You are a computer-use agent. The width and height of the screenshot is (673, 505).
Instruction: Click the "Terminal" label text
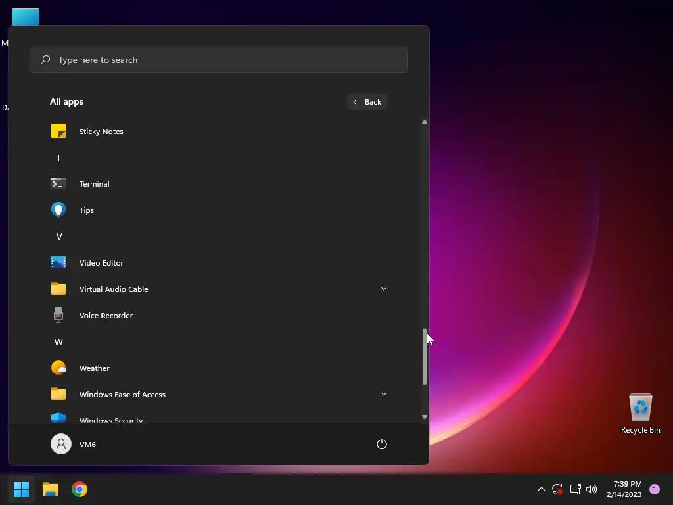tap(95, 184)
